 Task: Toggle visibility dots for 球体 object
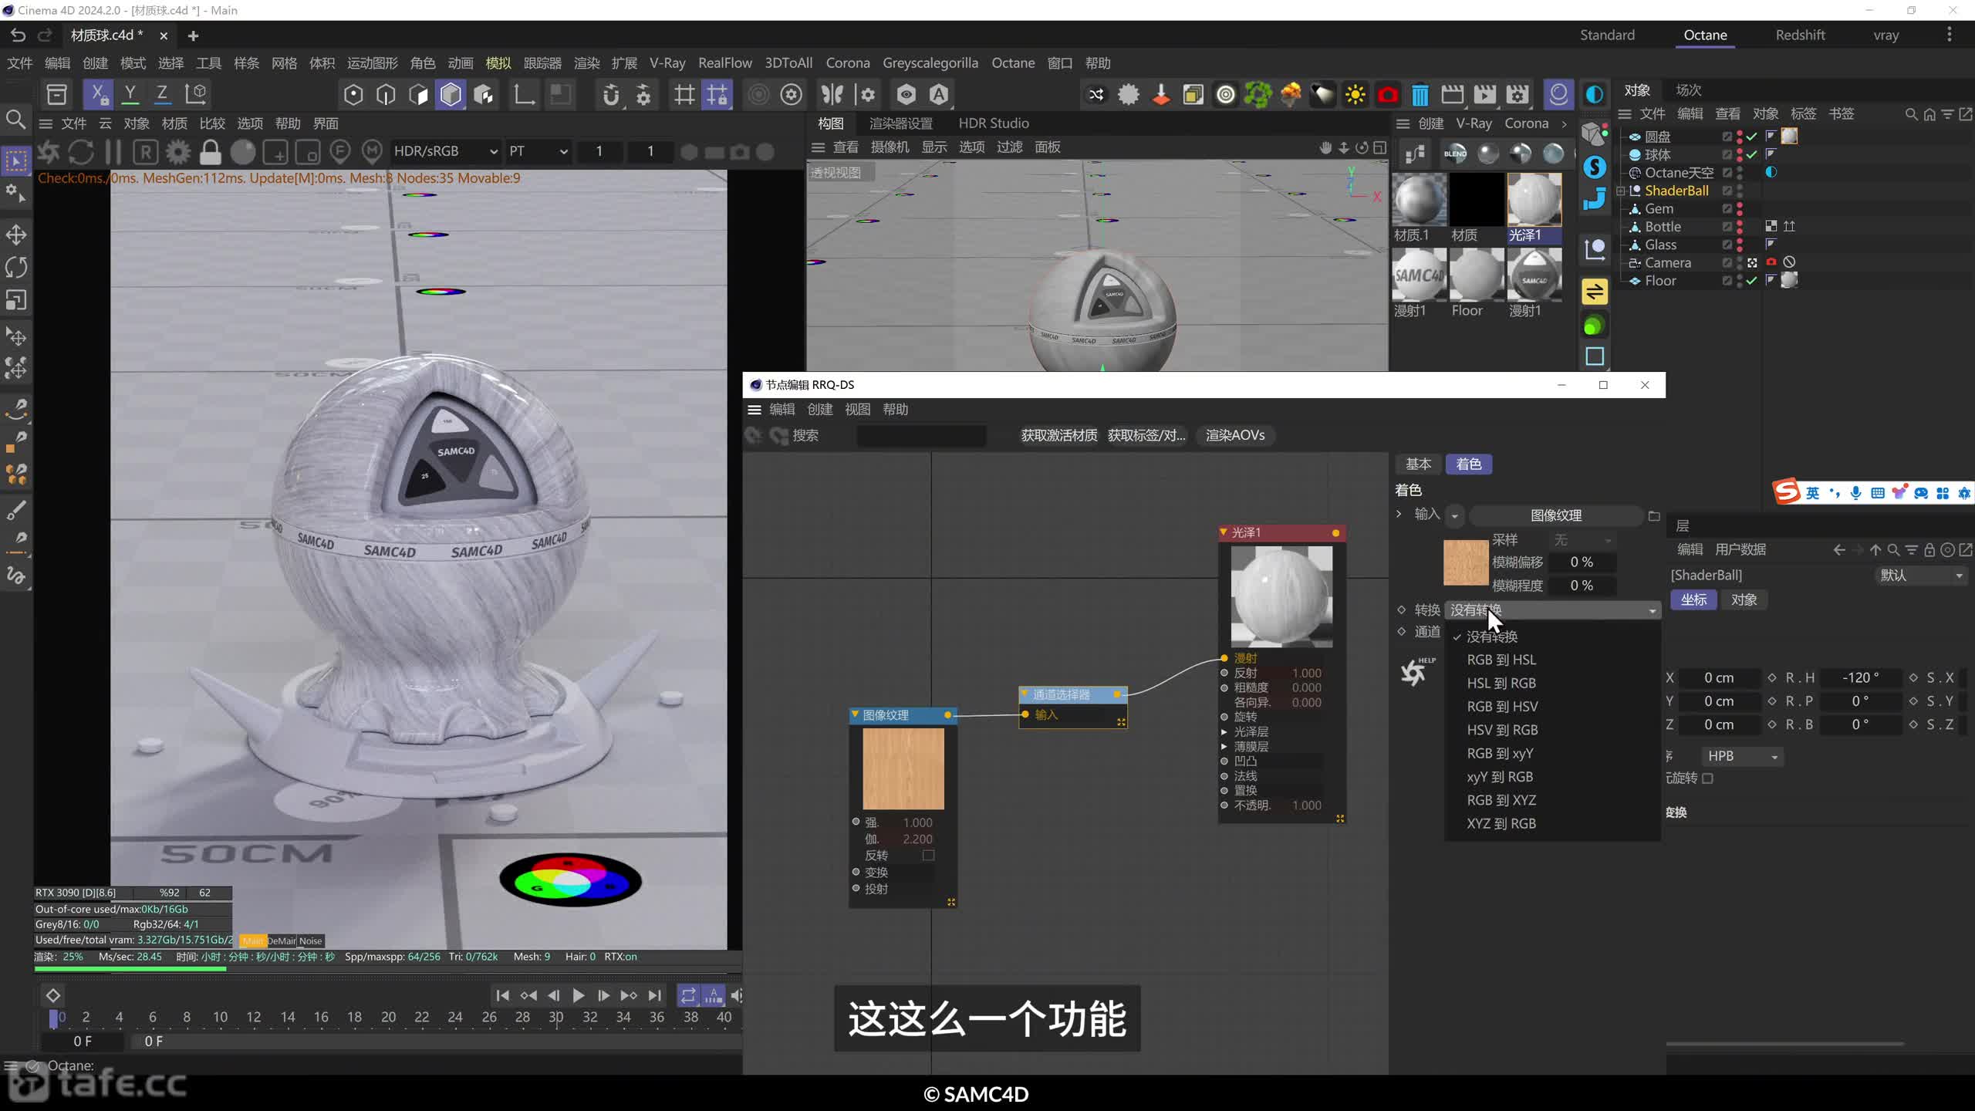1740,154
